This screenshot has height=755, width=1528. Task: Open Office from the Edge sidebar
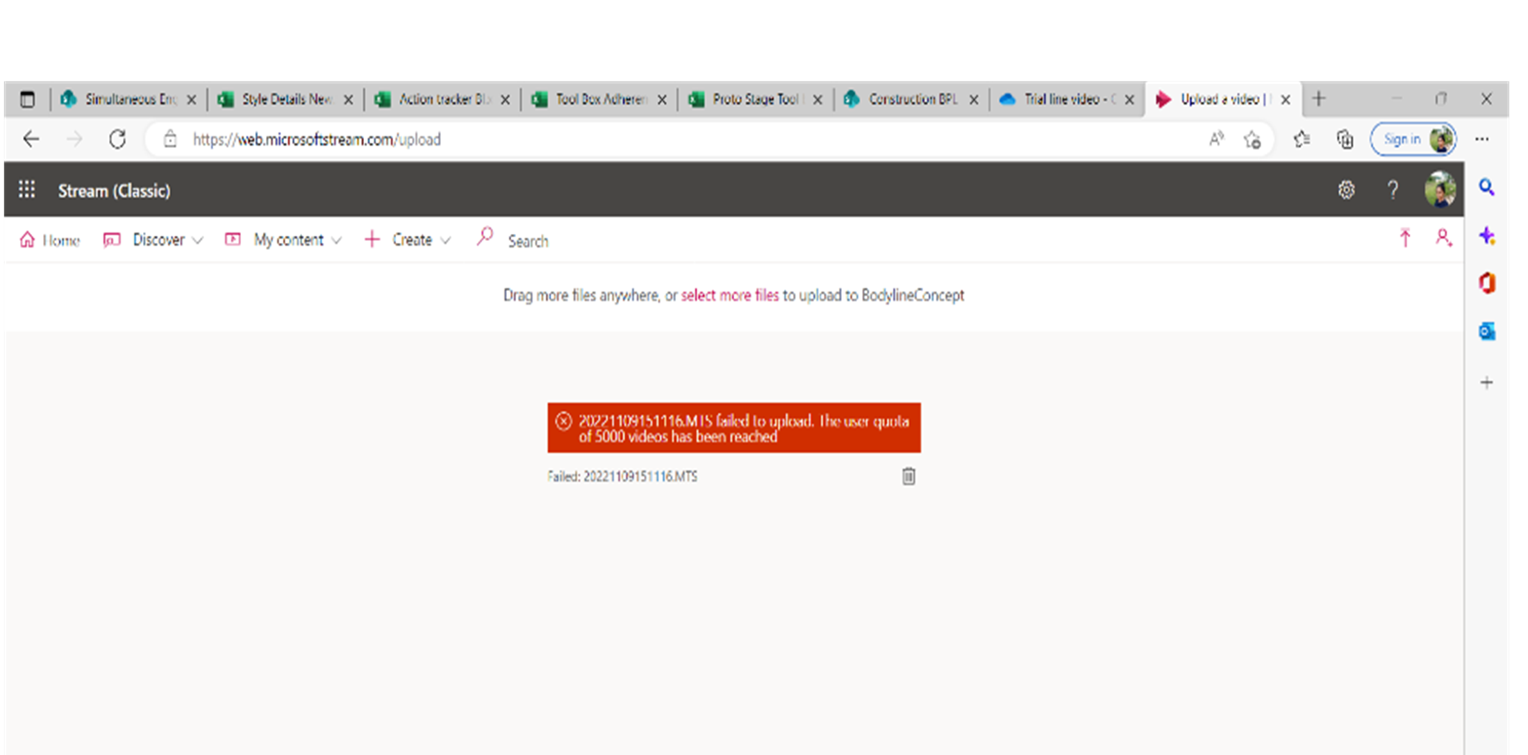click(1487, 283)
